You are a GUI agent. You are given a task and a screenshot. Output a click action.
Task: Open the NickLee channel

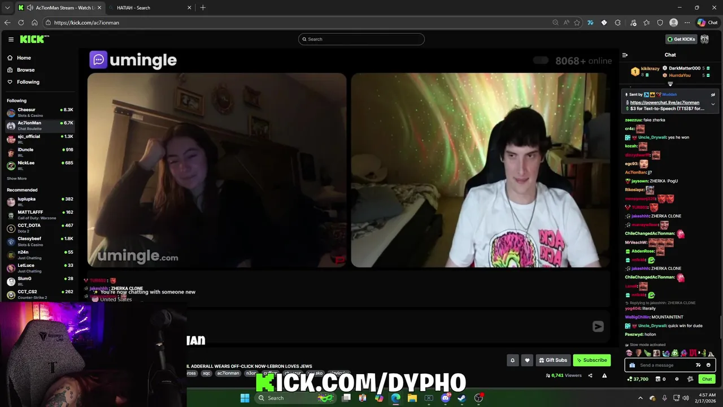40,165
